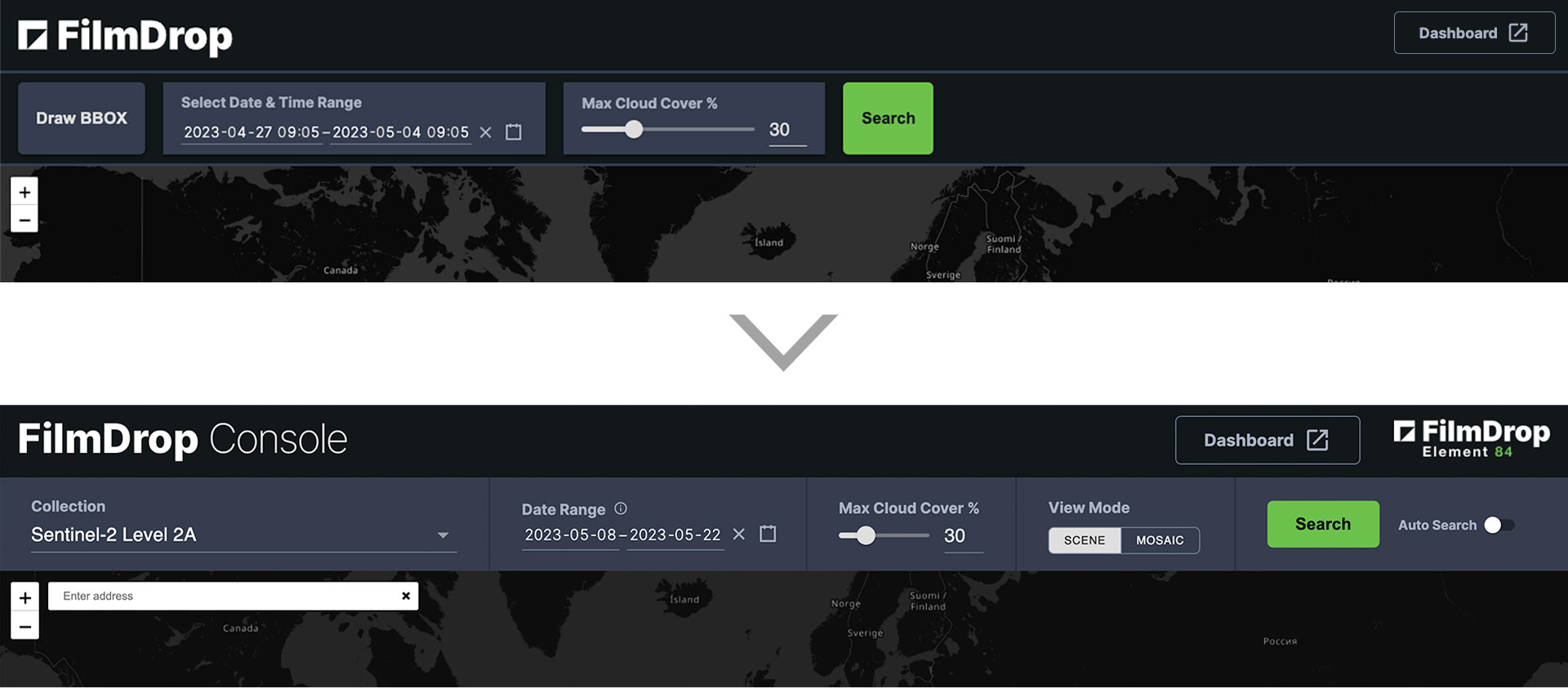The height and width of the screenshot is (688, 1568).
Task: Zoom in on the top map
Action: point(24,192)
